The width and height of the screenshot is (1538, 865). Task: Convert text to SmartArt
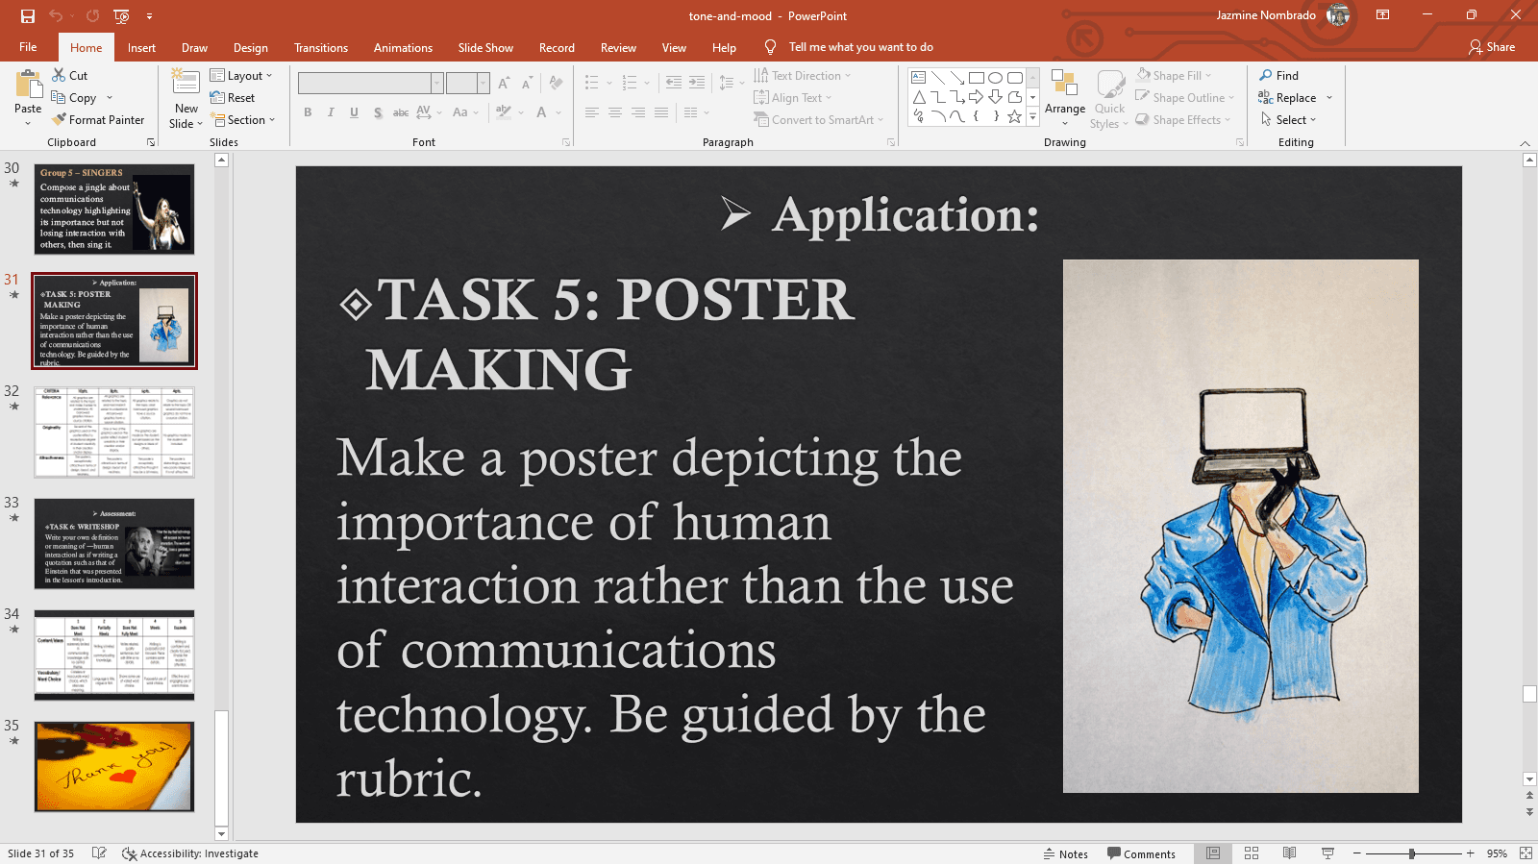pyautogui.click(x=819, y=119)
